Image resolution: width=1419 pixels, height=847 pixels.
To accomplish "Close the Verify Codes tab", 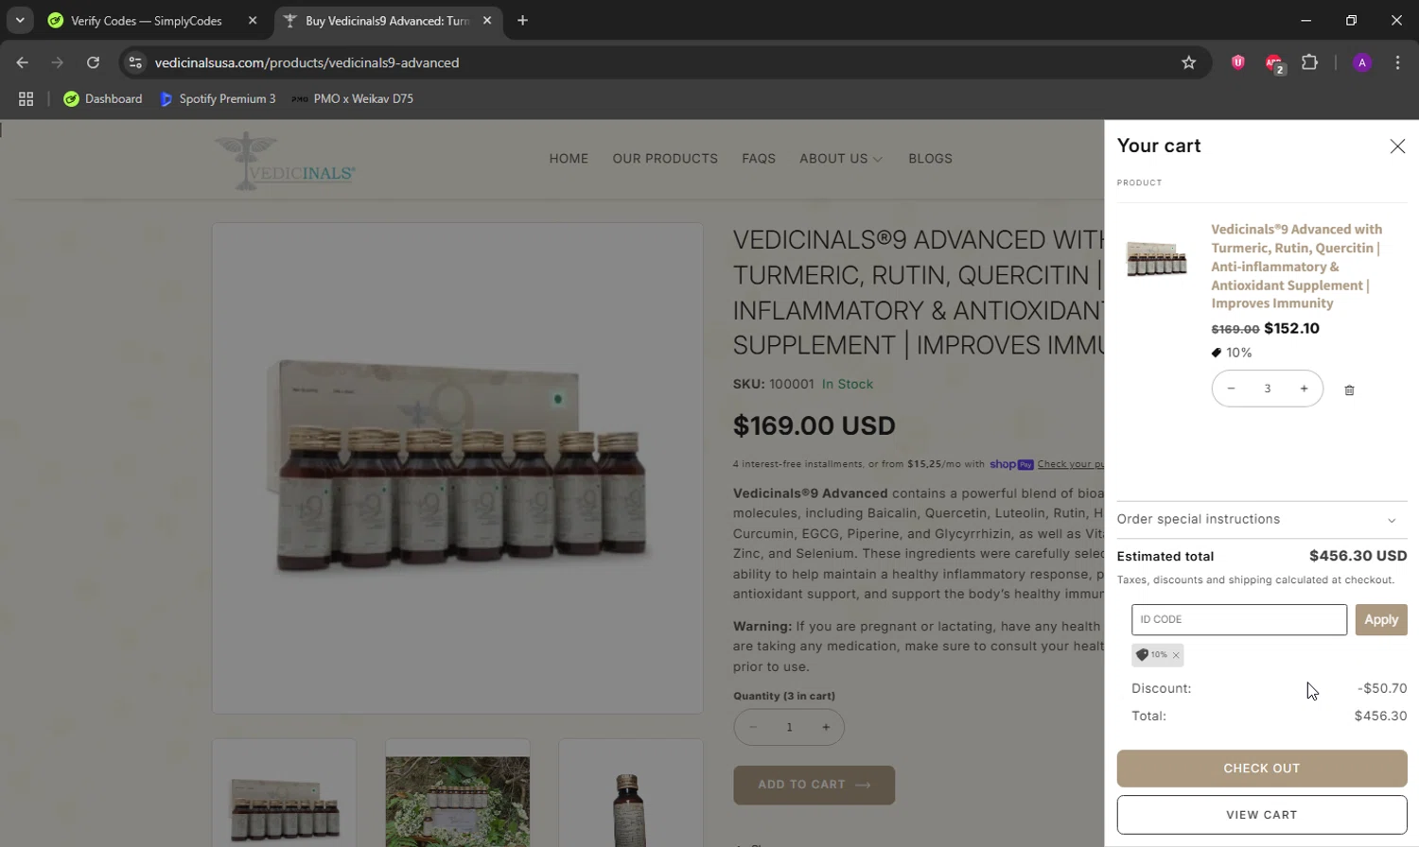I will point(253,21).
